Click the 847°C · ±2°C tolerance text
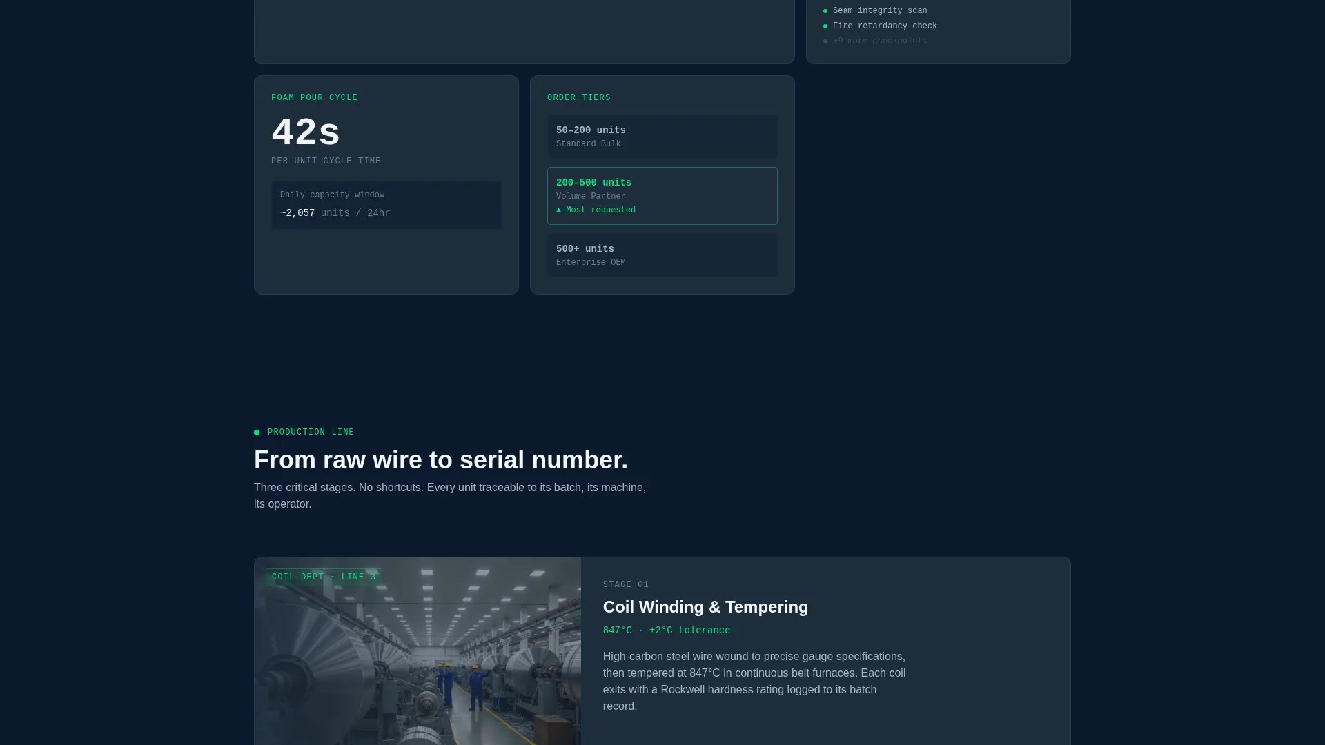 pos(667,630)
